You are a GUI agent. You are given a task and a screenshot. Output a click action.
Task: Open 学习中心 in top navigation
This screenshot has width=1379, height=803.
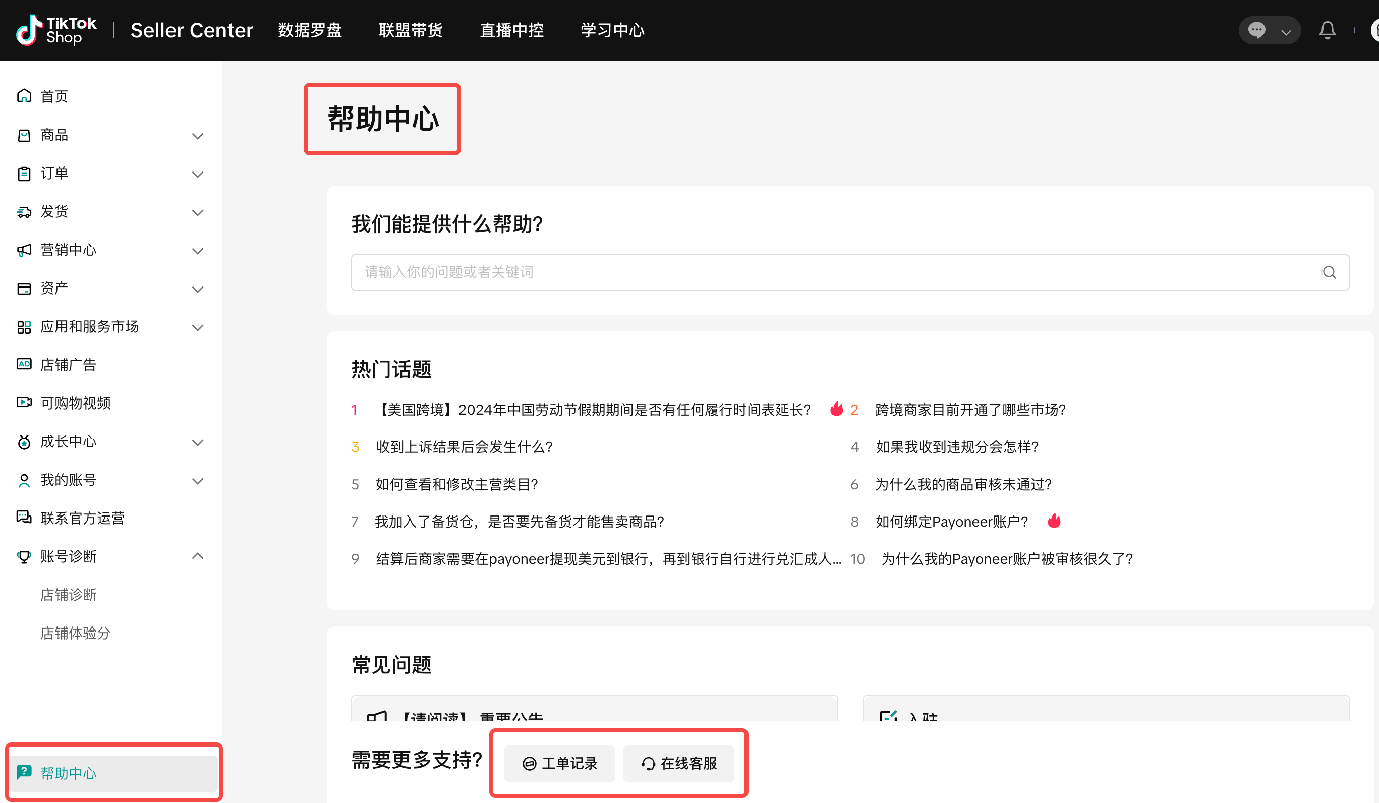pyautogui.click(x=612, y=30)
